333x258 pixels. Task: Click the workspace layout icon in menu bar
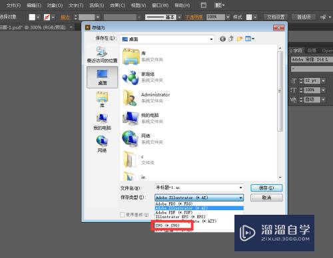203,5
